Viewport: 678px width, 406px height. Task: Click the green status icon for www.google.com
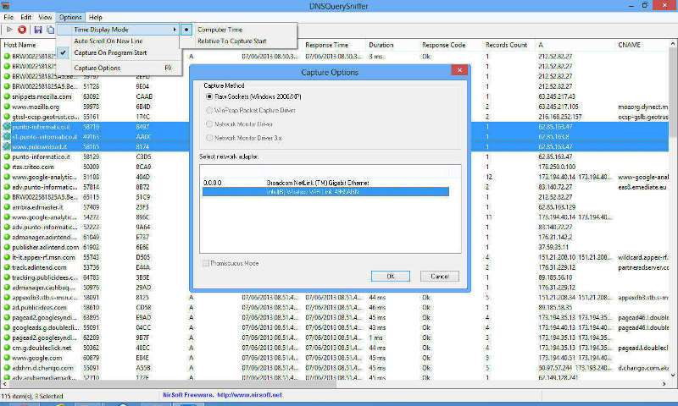(7, 358)
